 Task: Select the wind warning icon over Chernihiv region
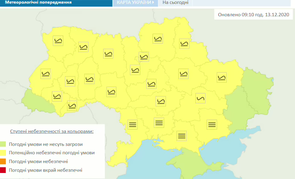(158, 39)
